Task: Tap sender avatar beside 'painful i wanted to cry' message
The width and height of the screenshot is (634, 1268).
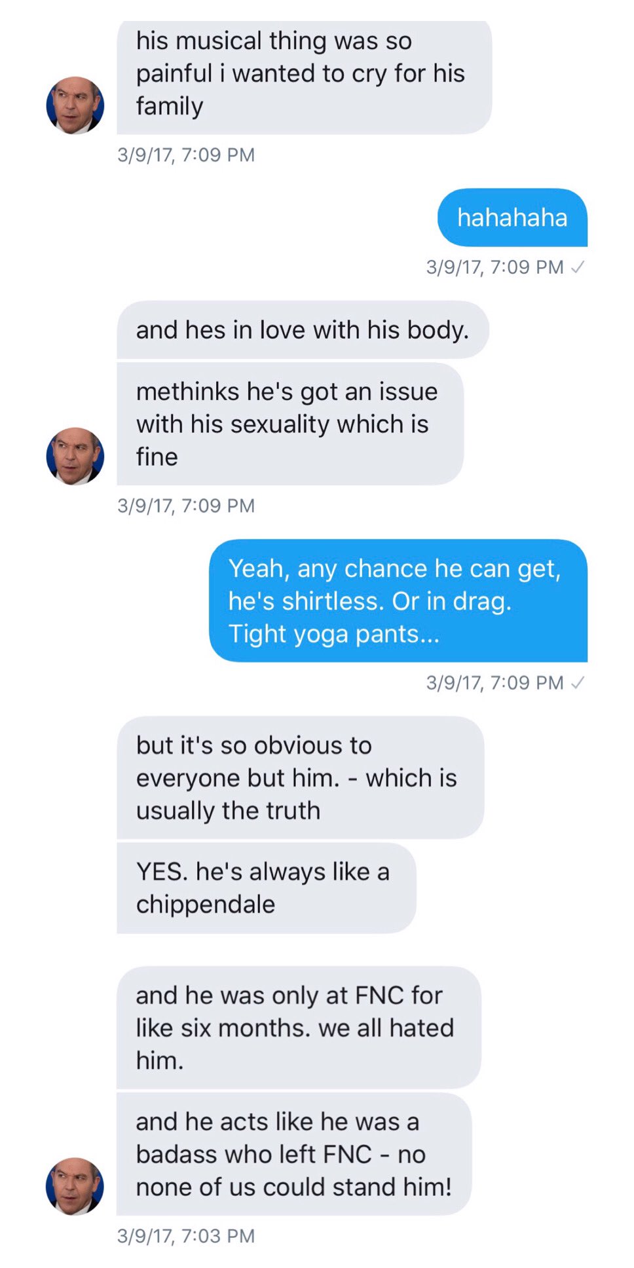Action: point(75,105)
